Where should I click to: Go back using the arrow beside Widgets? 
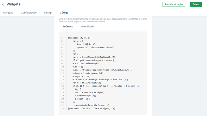pyautogui.click(x=3, y=4)
